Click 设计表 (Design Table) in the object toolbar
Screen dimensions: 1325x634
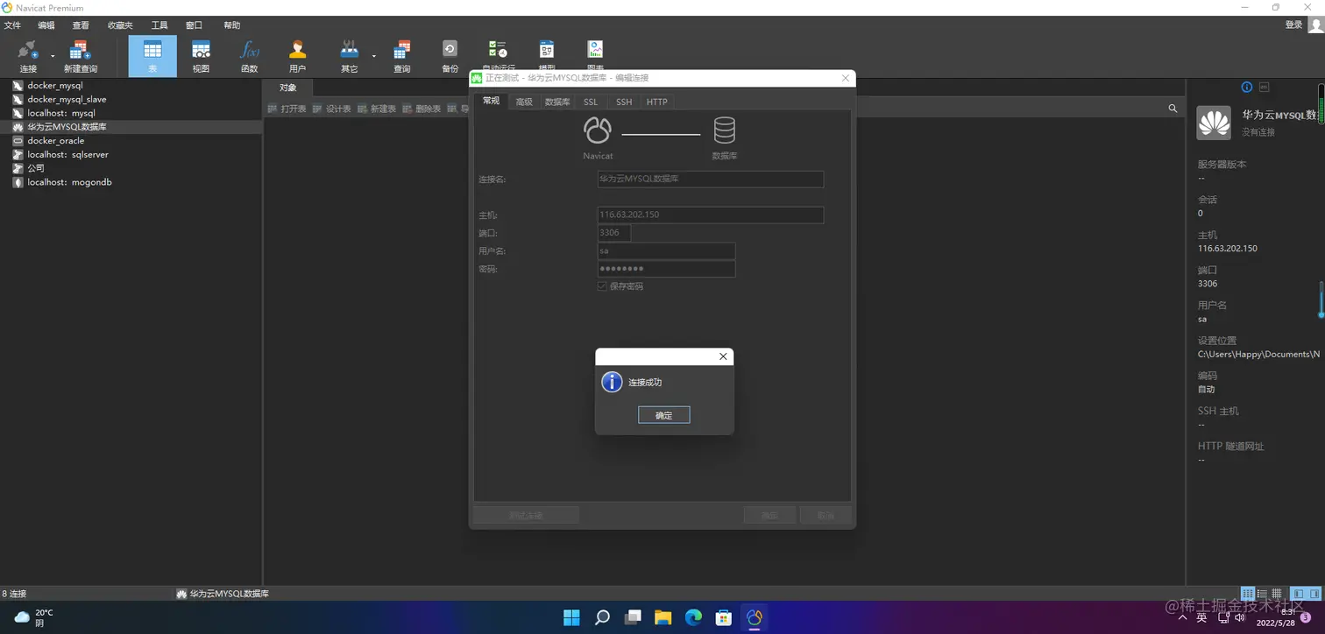pyautogui.click(x=332, y=109)
